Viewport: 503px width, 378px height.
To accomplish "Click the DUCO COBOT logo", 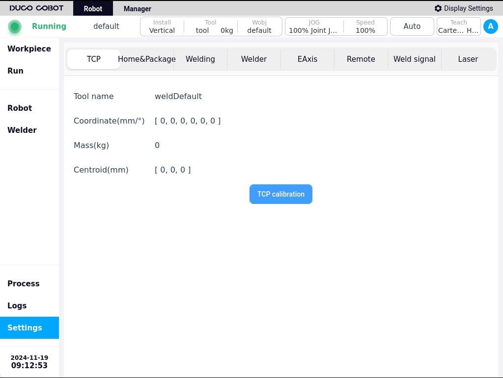I will [x=36, y=8].
